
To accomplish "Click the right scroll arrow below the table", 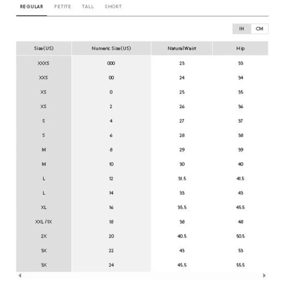I will [x=264, y=275].
